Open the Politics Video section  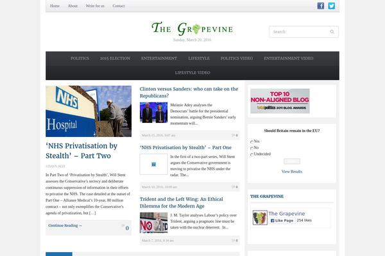(237, 58)
